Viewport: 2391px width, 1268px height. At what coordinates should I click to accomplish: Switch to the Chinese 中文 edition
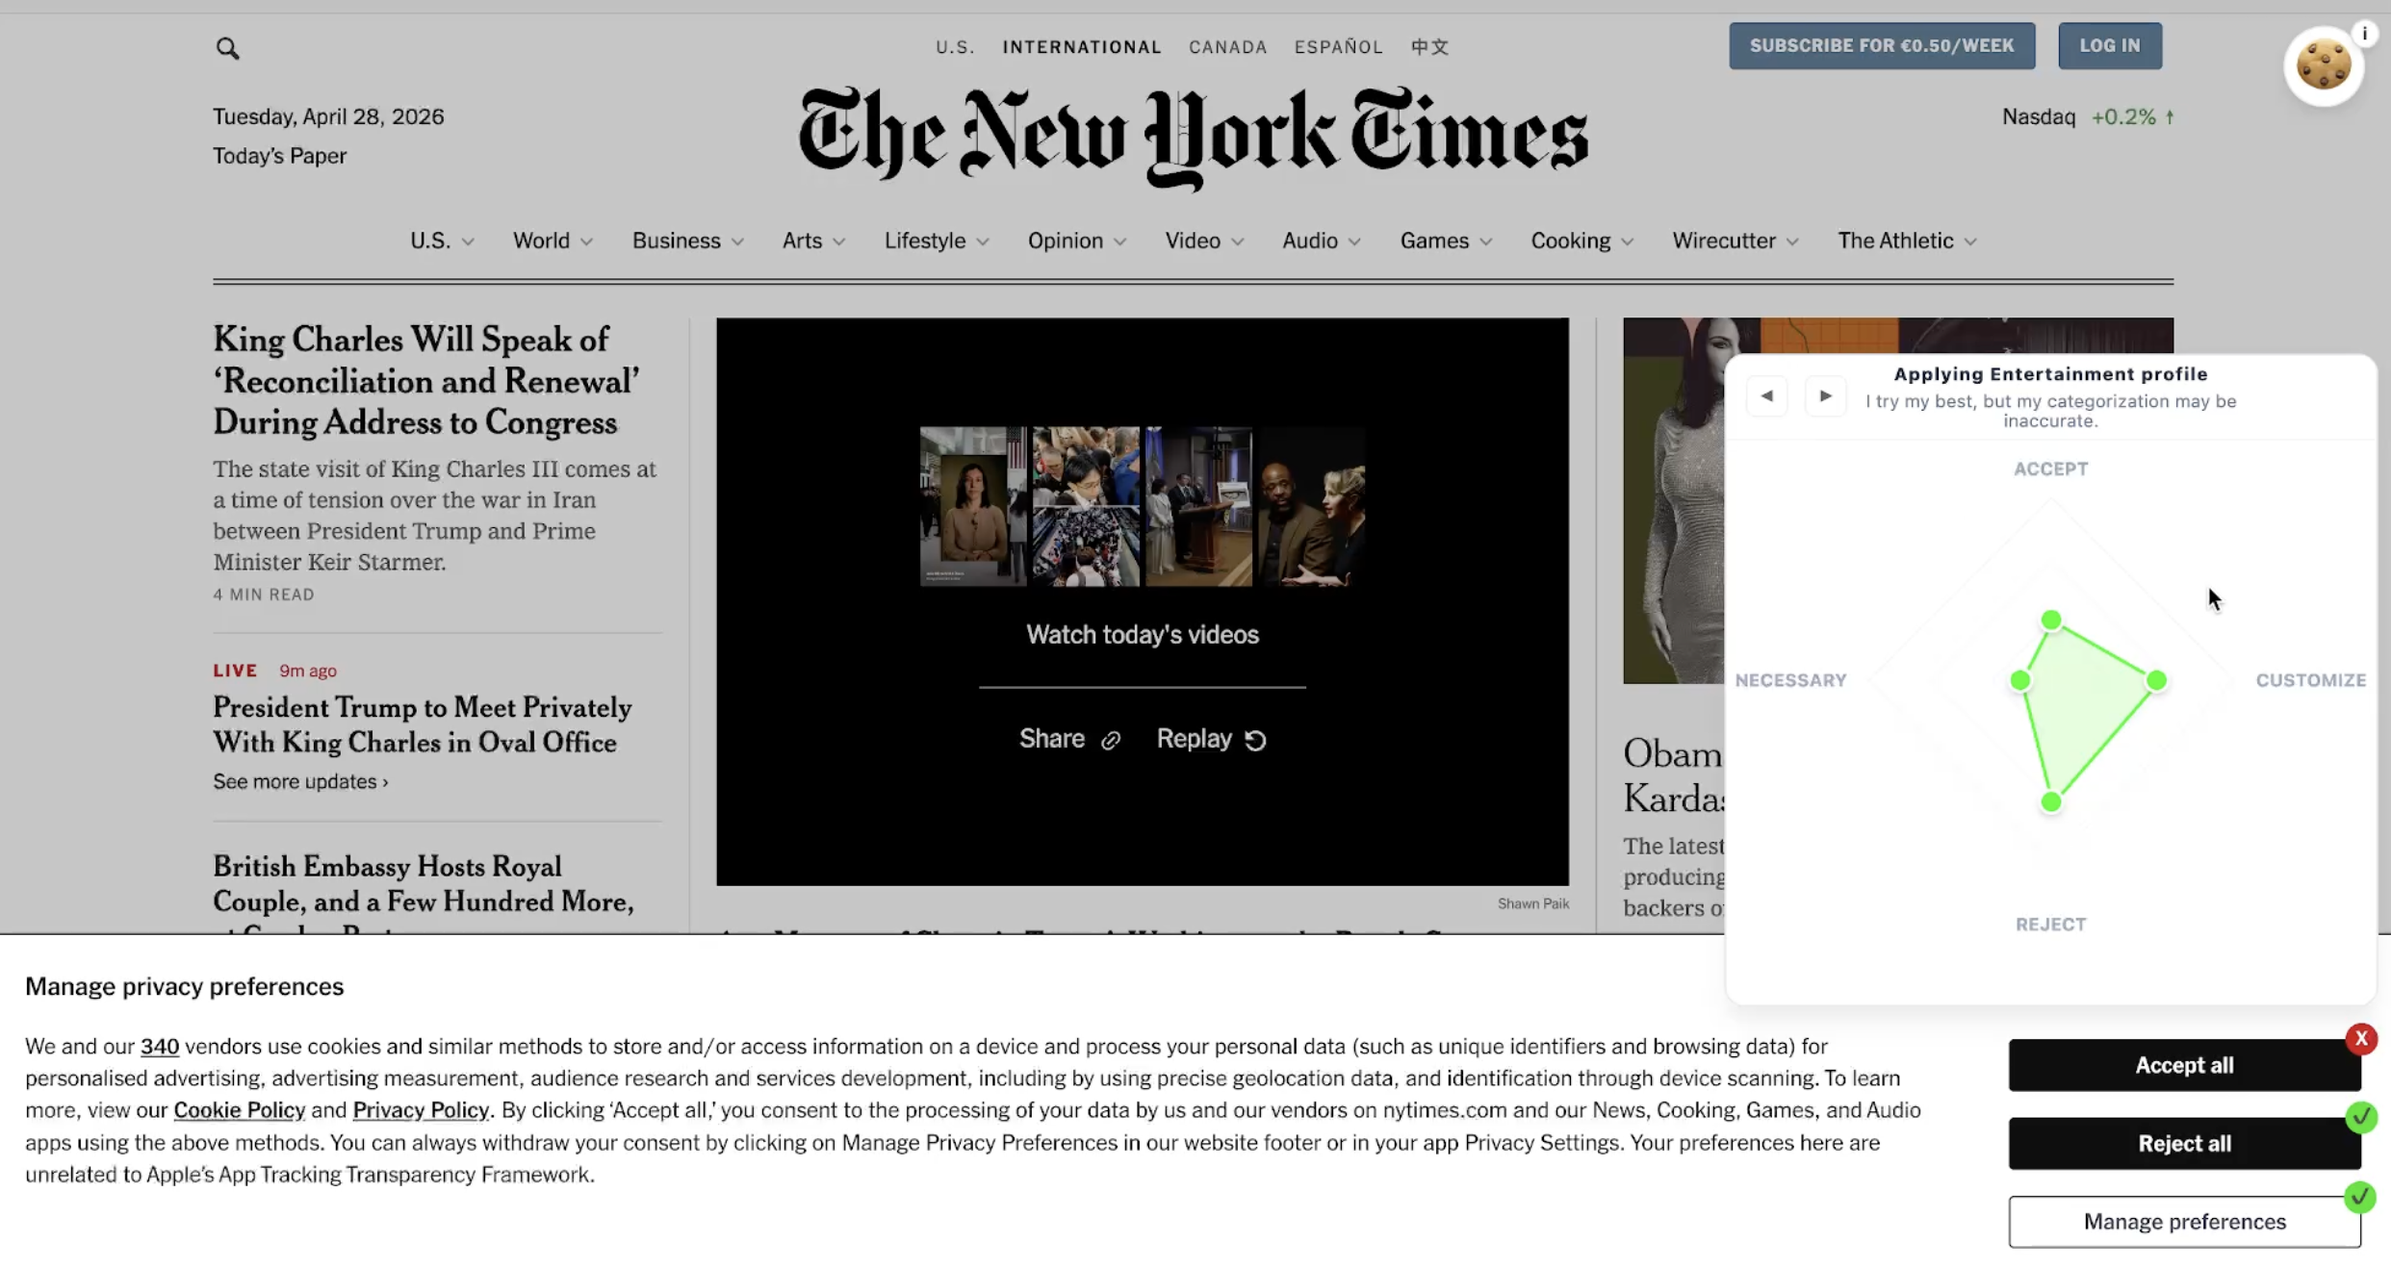[1429, 47]
